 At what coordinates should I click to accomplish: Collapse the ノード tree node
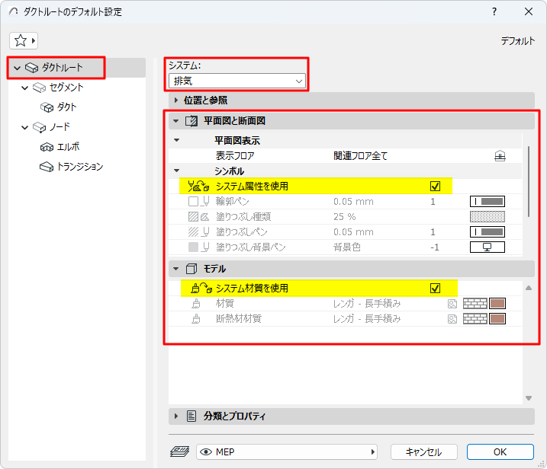pos(24,127)
